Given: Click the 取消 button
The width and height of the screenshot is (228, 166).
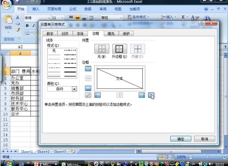Looking at the screenshot, I should [205, 139].
